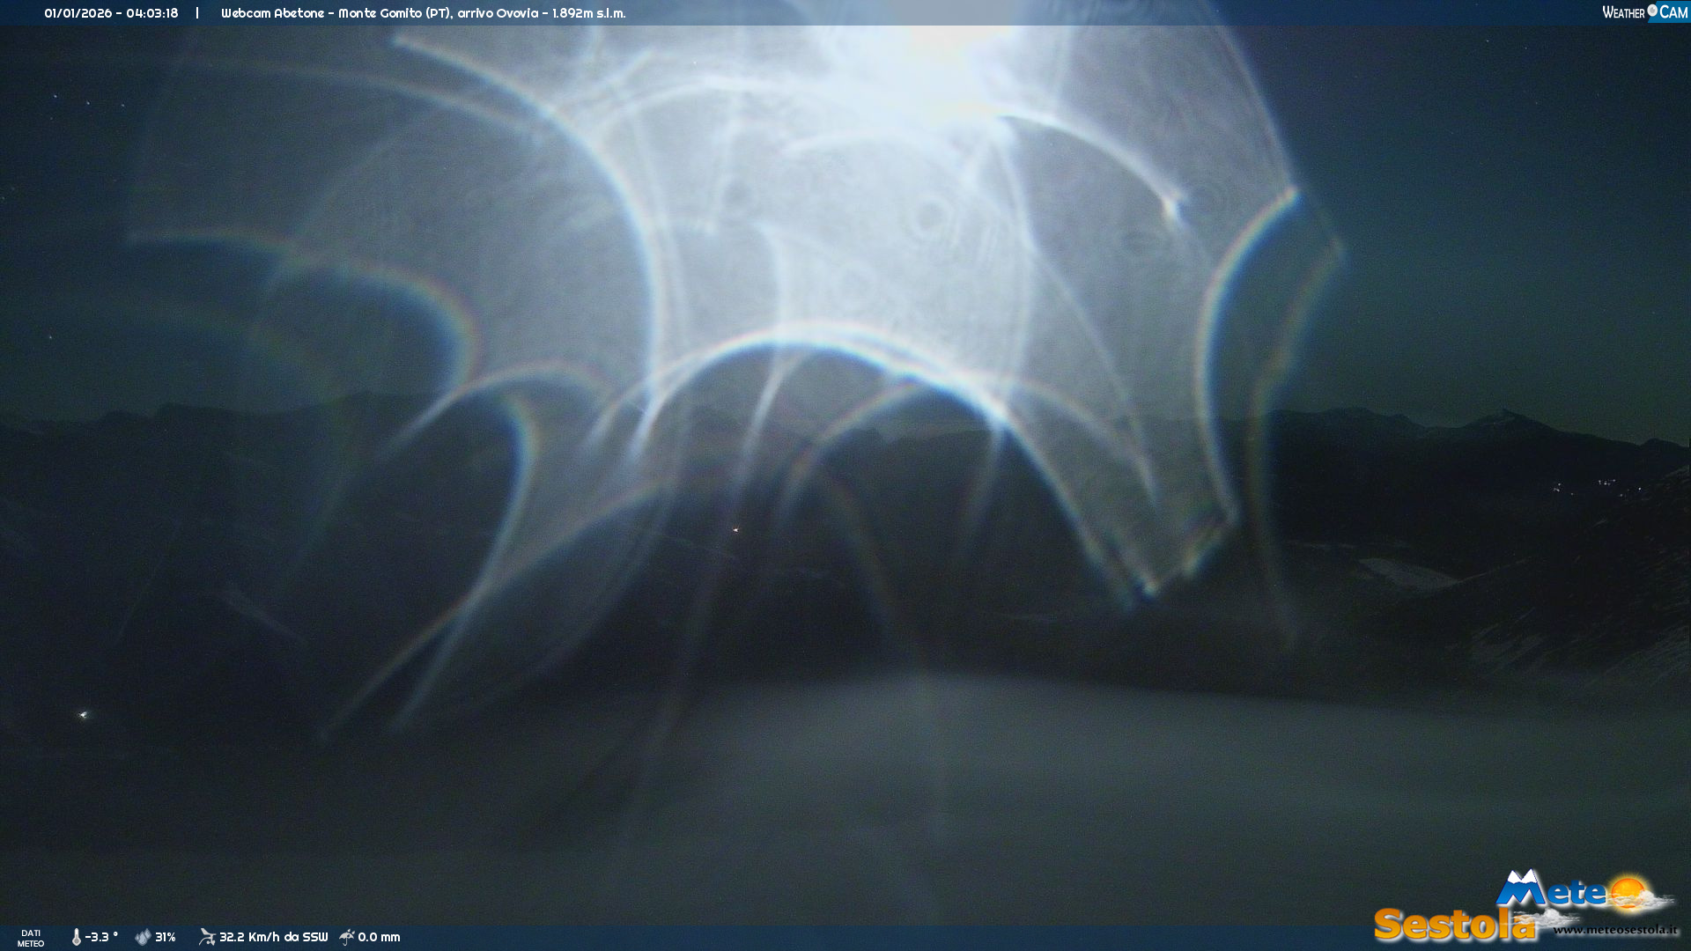Click the humidity water drops icon
The width and height of the screenshot is (1691, 951).
(143, 938)
